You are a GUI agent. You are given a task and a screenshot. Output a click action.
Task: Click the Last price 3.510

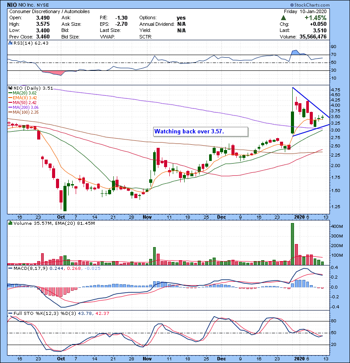click(x=320, y=31)
